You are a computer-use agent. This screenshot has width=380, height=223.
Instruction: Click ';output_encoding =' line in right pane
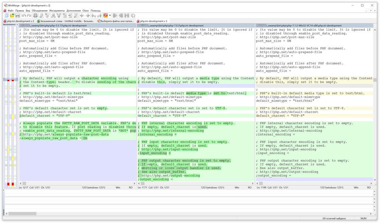274,175
